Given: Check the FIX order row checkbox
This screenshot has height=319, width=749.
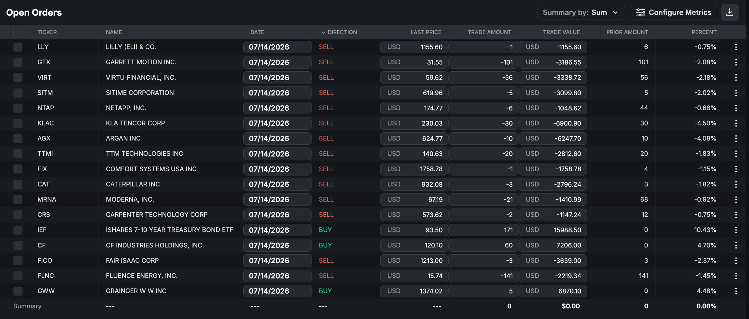Looking at the screenshot, I should [18, 169].
